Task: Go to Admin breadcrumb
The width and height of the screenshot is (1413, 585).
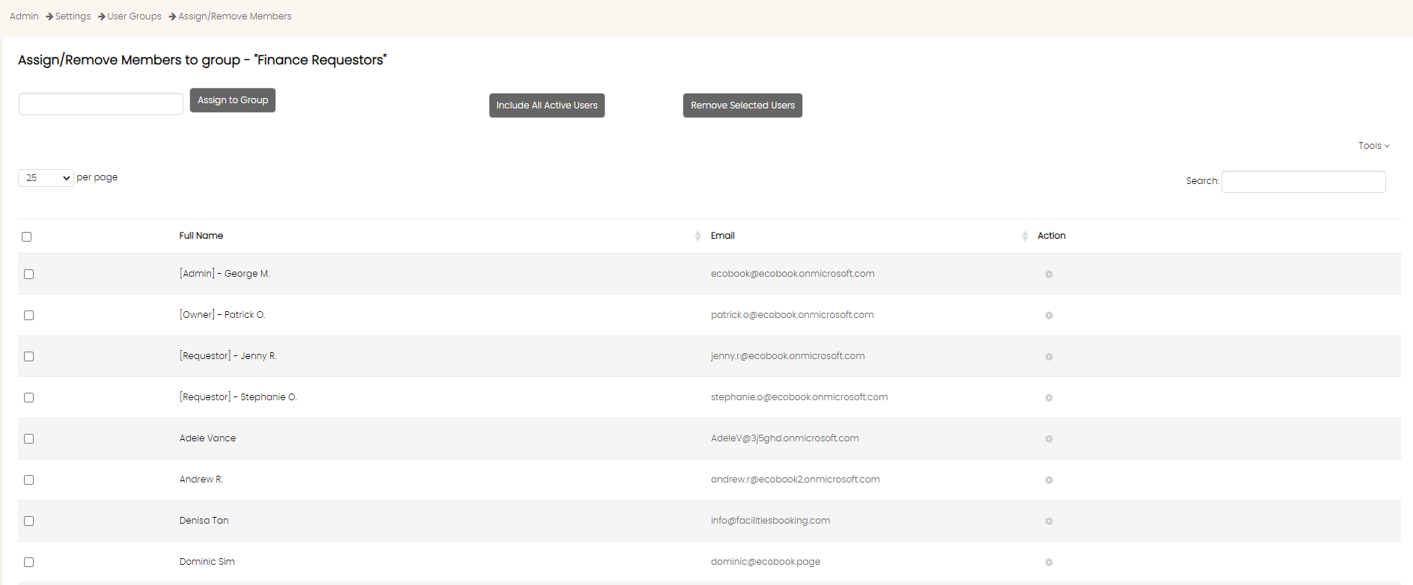Action: (24, 16)
